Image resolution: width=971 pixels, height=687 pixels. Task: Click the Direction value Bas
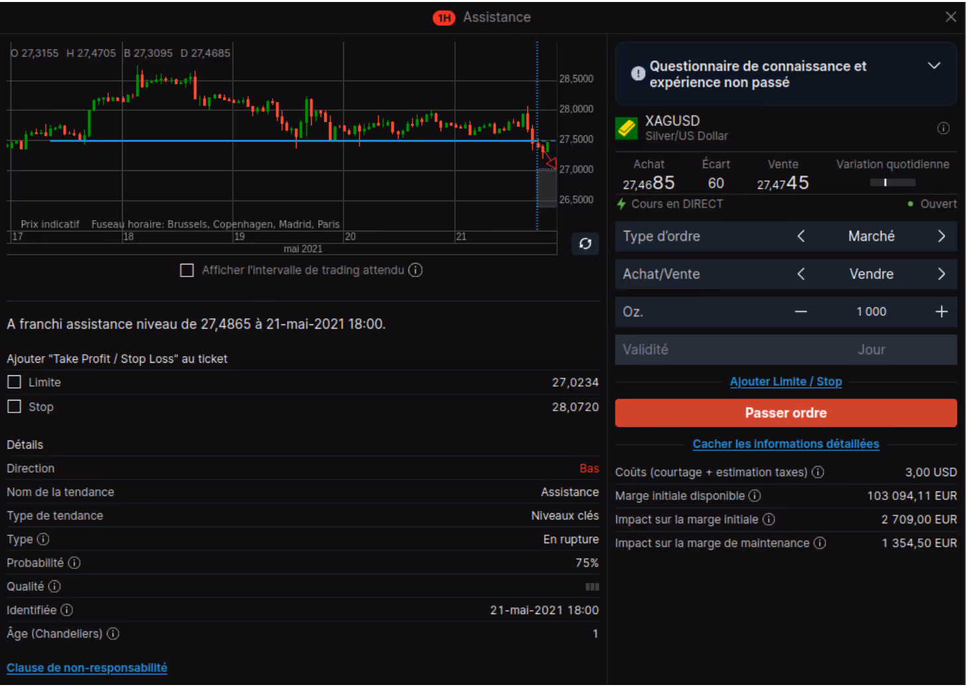click(589, 469)
